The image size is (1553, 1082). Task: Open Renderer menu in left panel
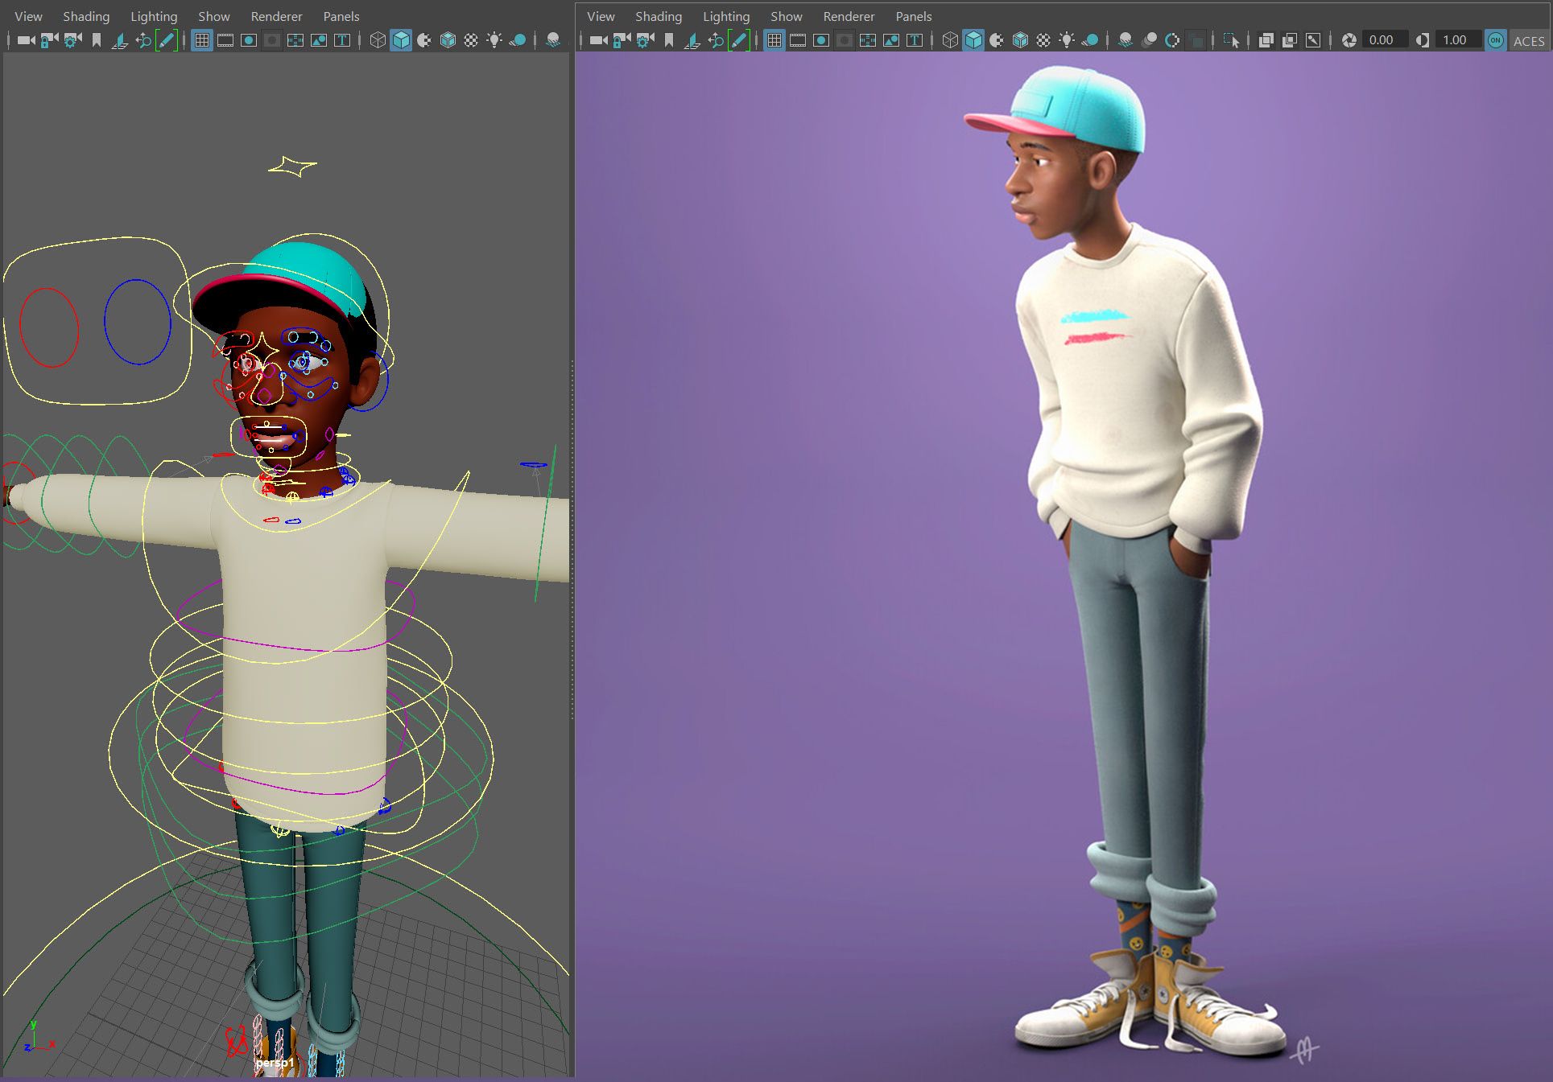coord(276,16)
